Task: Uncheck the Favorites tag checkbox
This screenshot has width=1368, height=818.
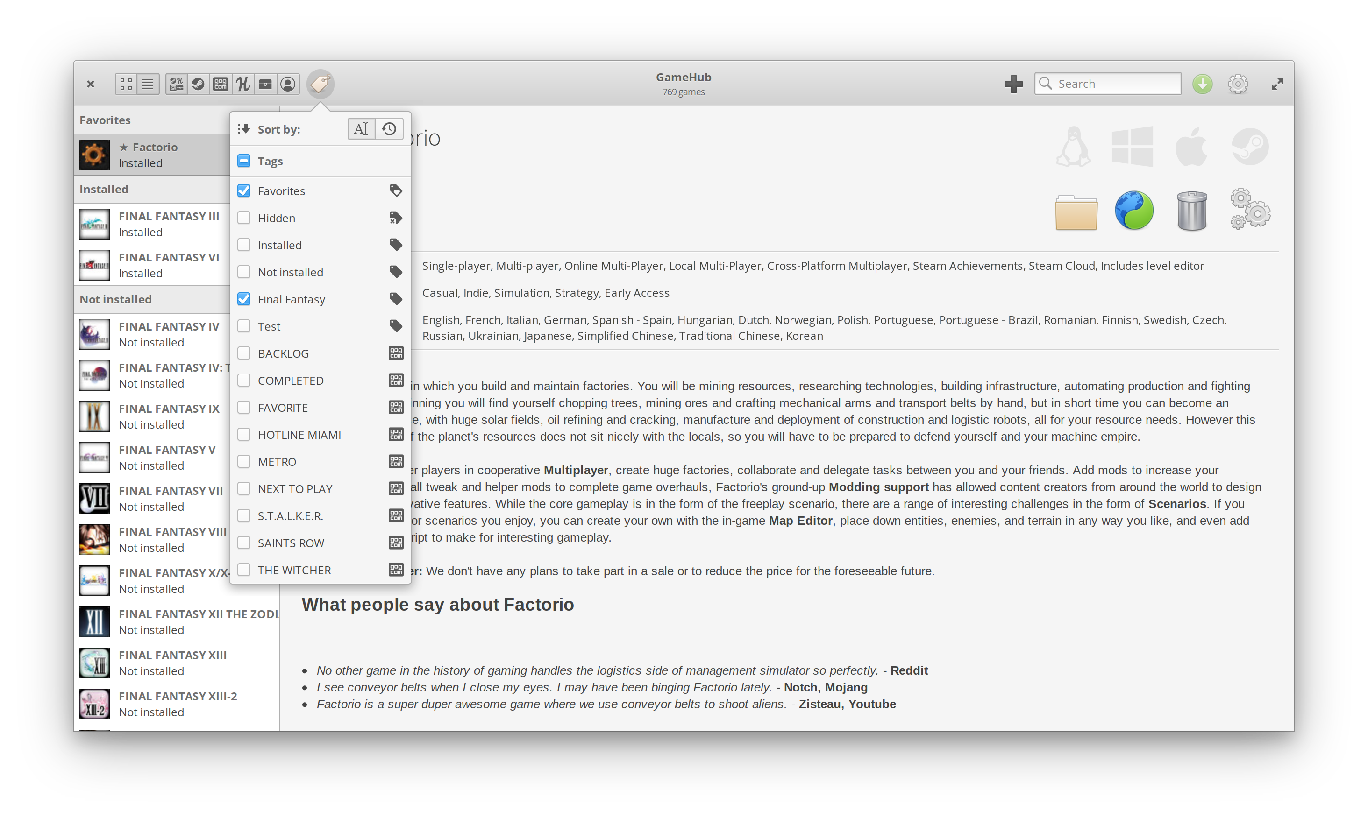Action: click(244, 190)
